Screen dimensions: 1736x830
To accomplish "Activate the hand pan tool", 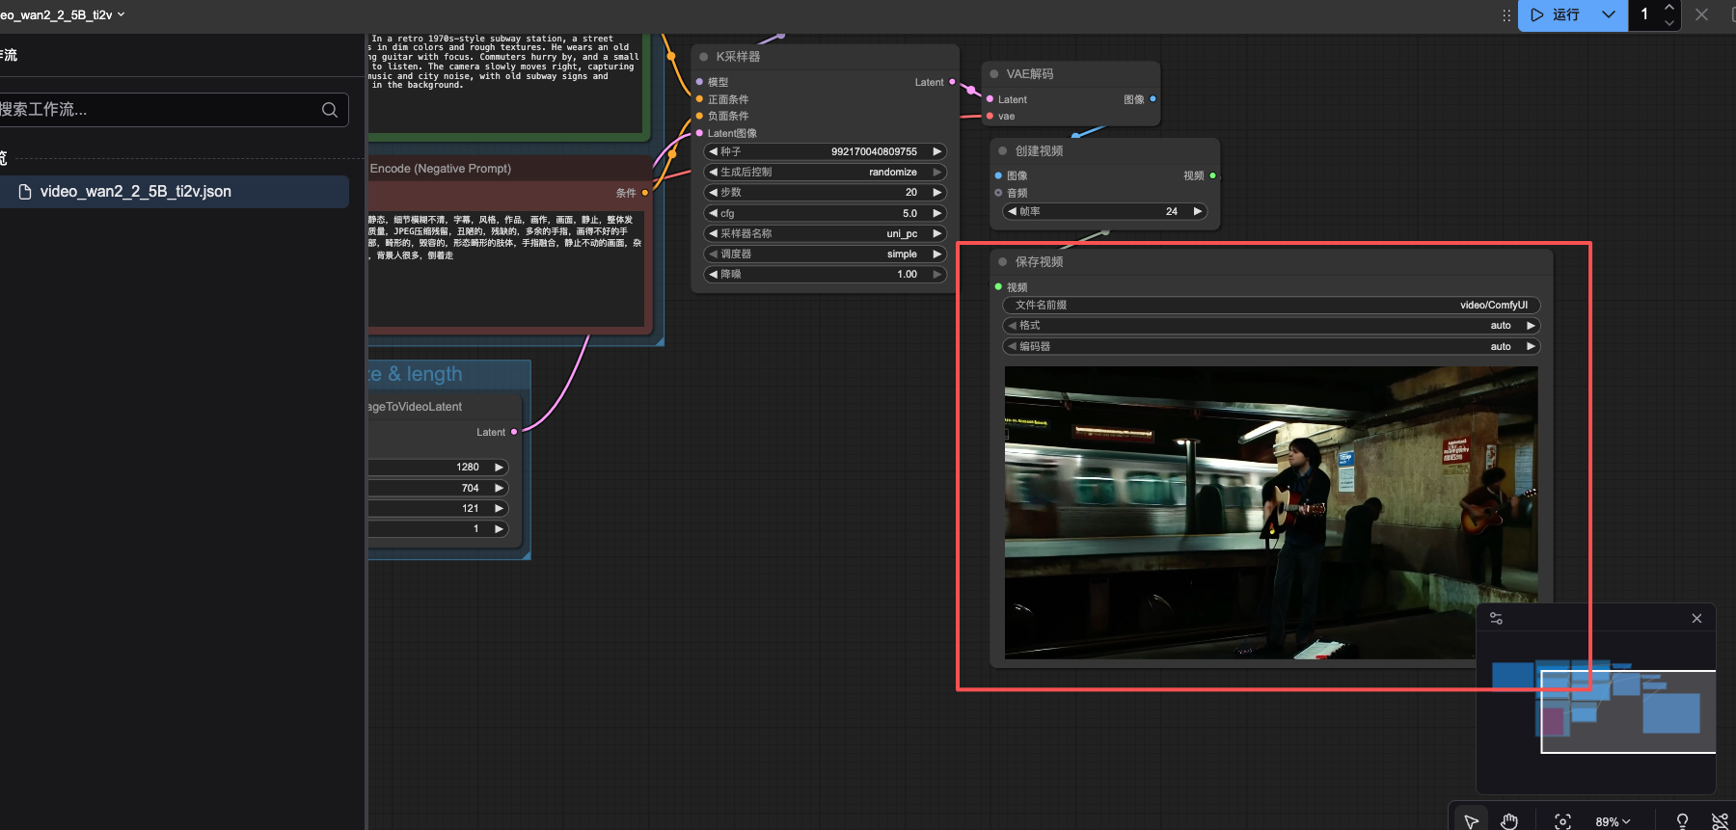I will 1509,820.
